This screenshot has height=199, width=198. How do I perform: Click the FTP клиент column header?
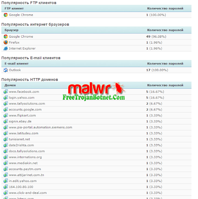click(14, 9)
